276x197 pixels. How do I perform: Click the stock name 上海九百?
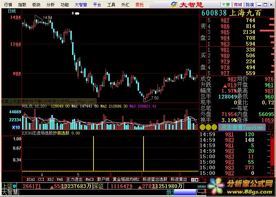click(245, 13)
